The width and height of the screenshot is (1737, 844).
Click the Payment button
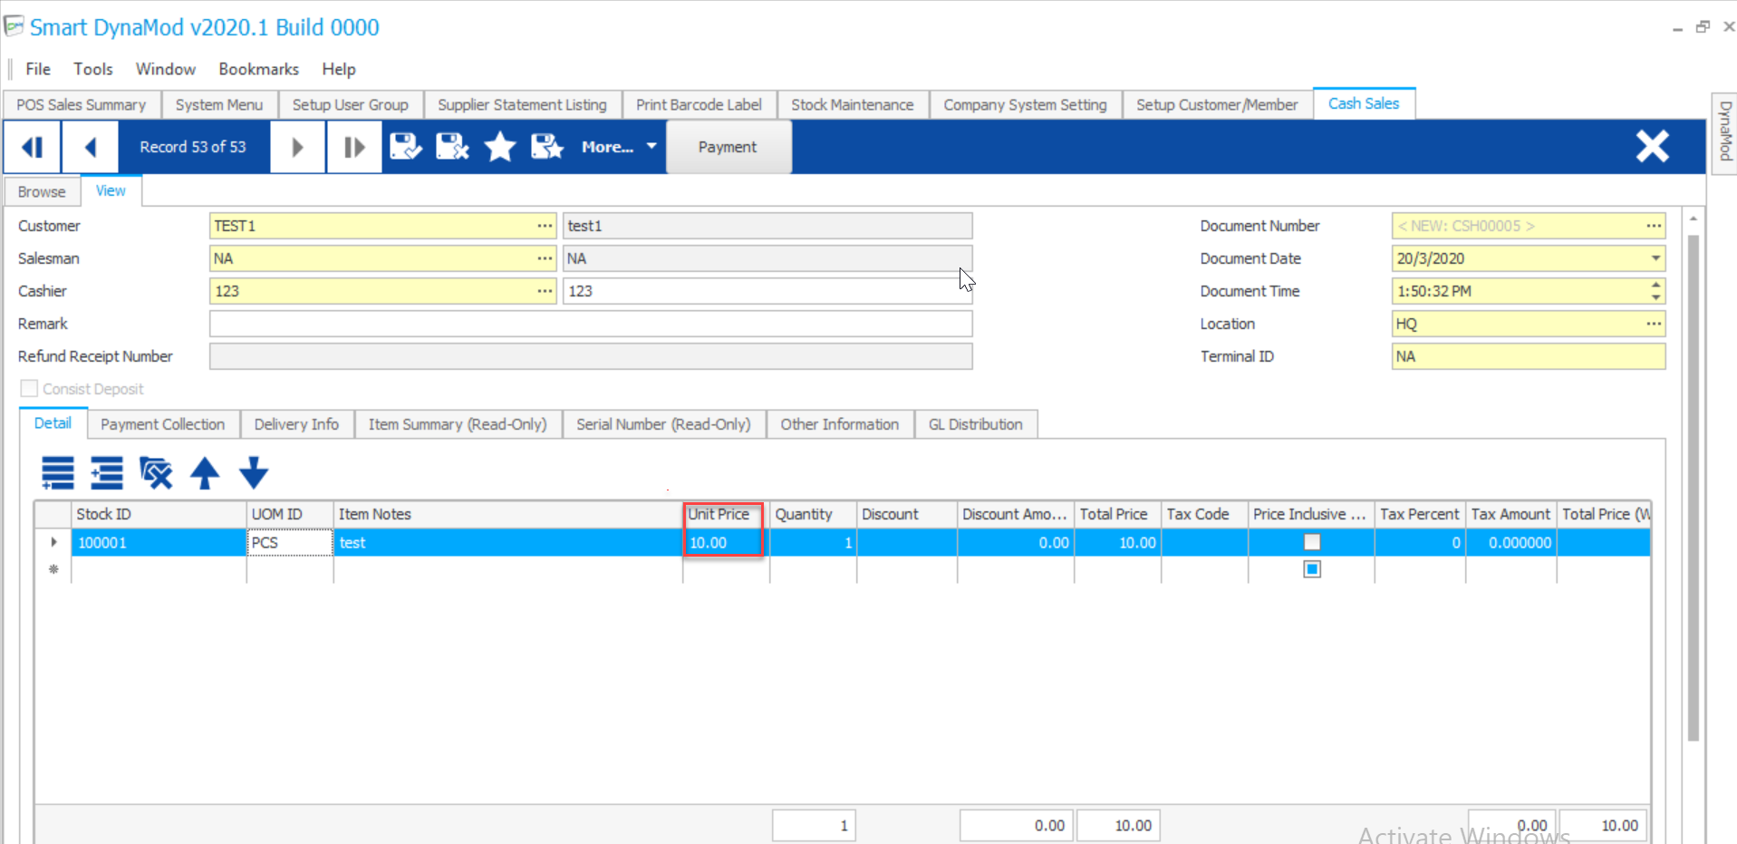pos(728,147)
